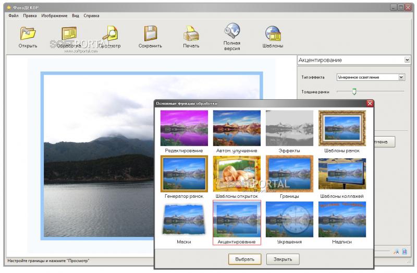
Task: Adjust the Толщина рамки slider handle
Action: pyautogui.click(x=354, y=92)
